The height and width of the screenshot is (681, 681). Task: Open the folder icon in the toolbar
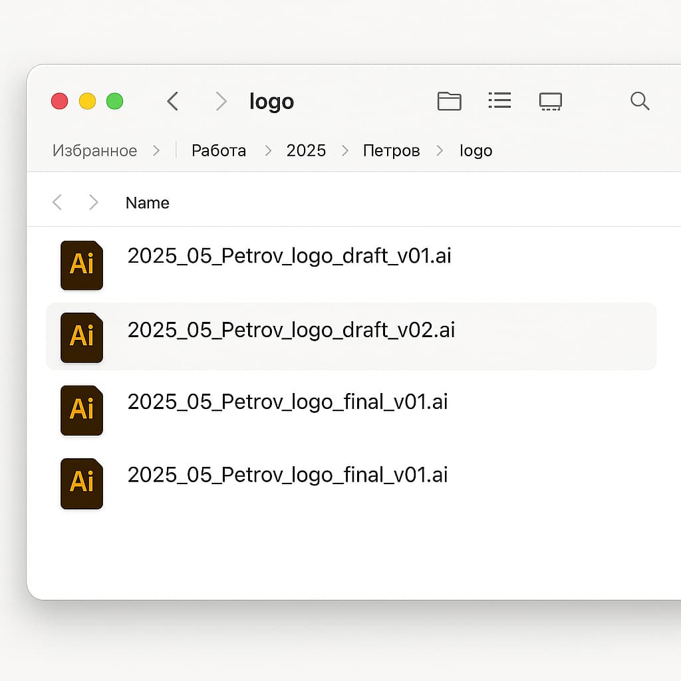449,101
